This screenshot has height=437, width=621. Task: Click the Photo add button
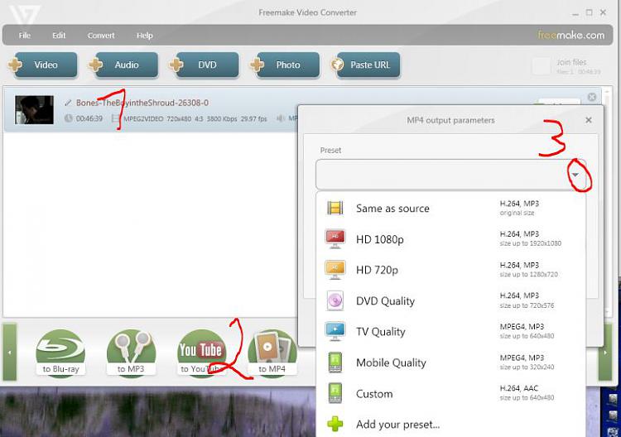pos(285,65)
